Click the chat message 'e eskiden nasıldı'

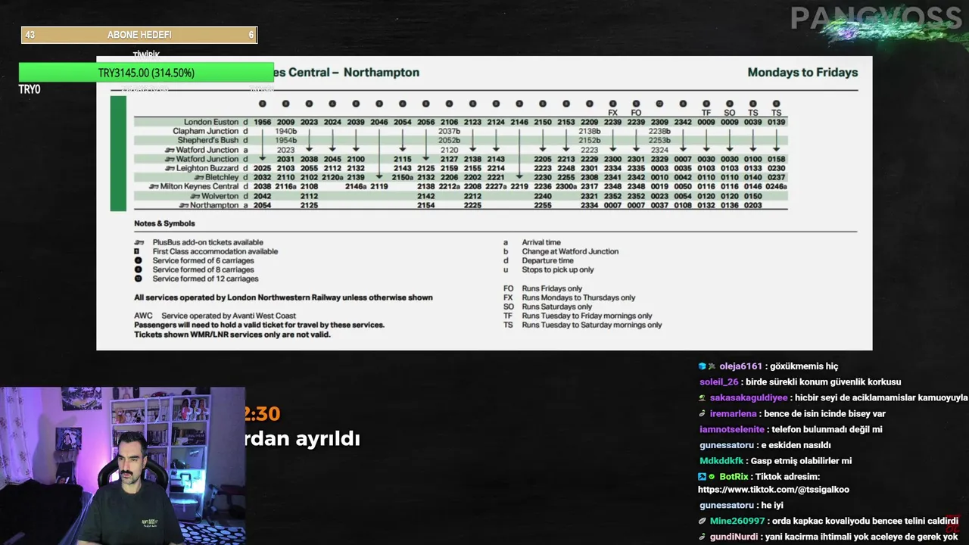click(x=796, y=445)
